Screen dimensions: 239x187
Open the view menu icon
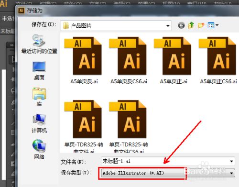click(x=213, y=25)
